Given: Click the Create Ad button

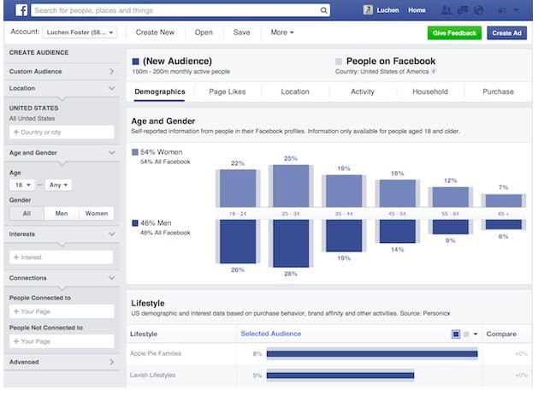Looking at the screenshot, I should pos(507,33).
